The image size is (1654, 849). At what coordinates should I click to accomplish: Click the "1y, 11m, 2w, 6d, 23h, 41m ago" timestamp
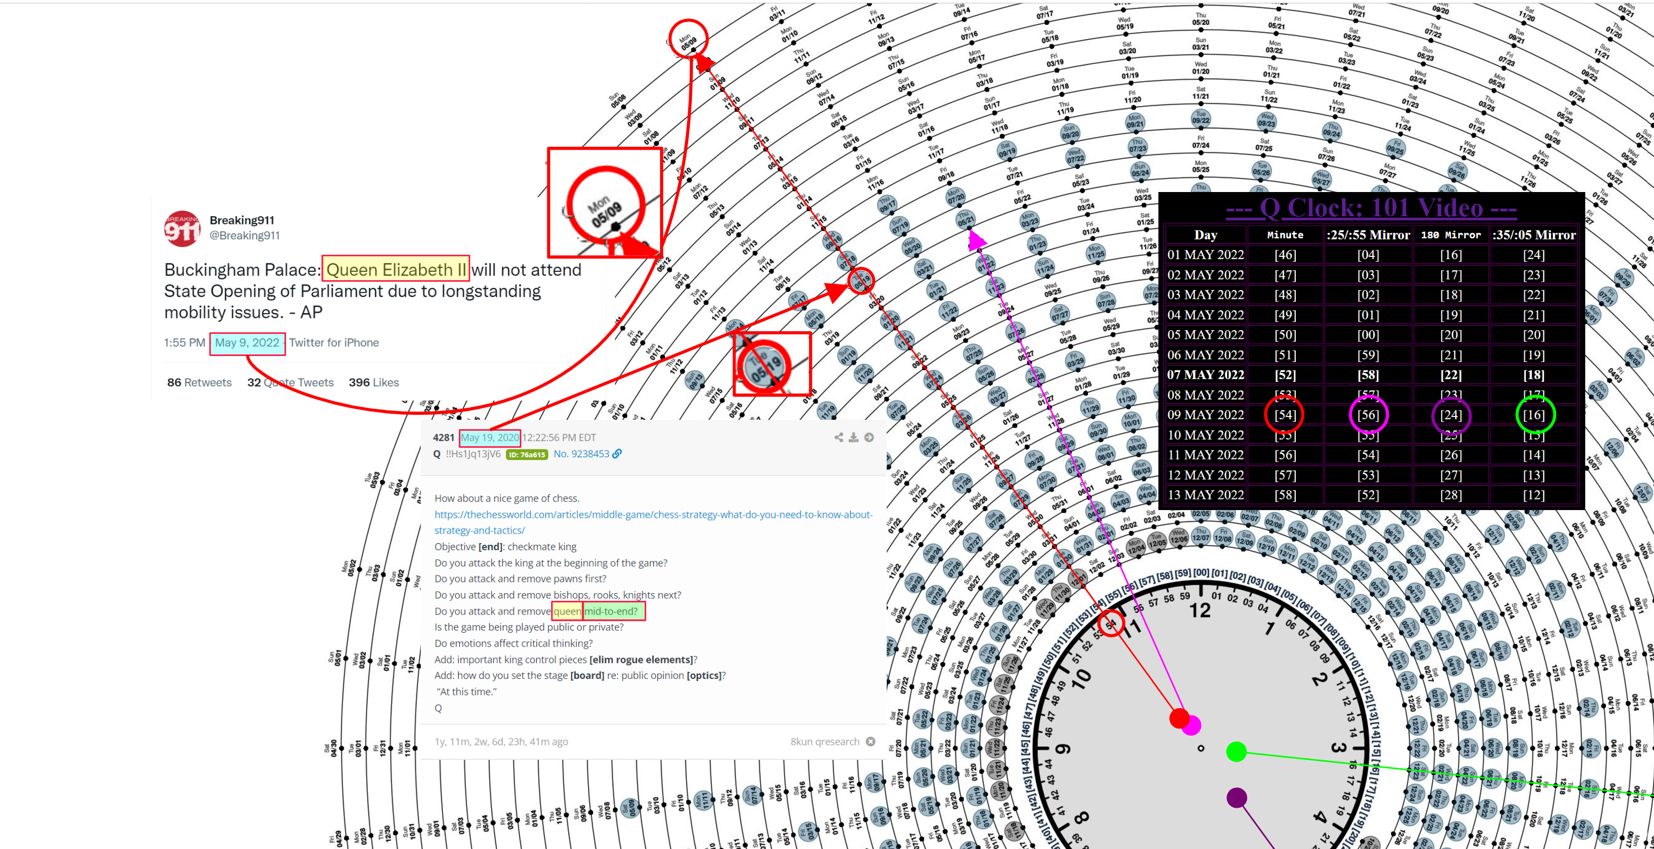pyautogui.click(x=501, y=742)
